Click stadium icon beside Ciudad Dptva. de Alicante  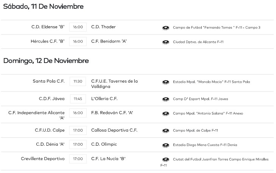(165, 42)
